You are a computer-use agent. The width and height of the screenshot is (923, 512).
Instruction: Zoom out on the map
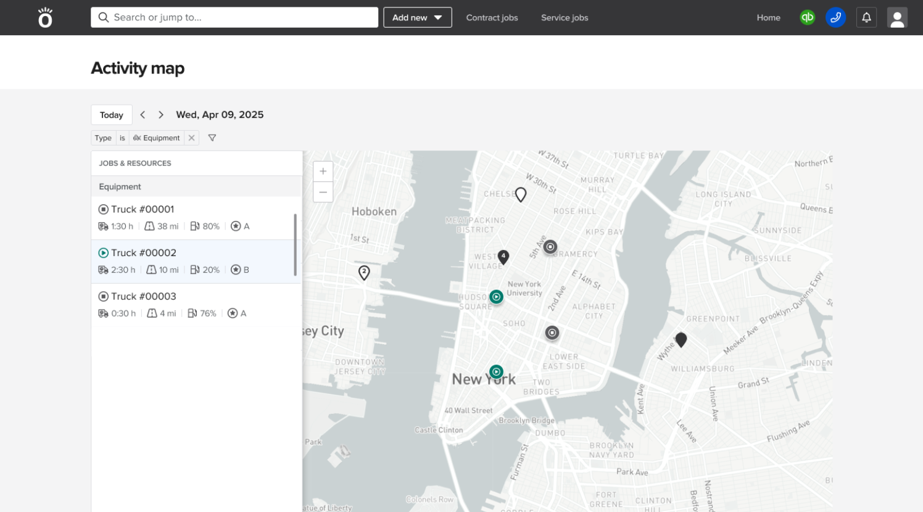[x=323, y=192]
